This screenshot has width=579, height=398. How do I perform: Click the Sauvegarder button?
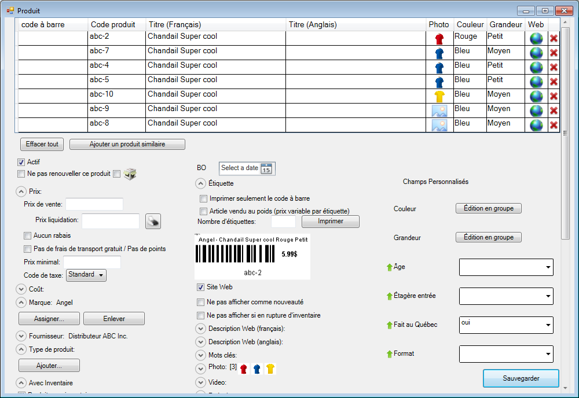(521, 378)
